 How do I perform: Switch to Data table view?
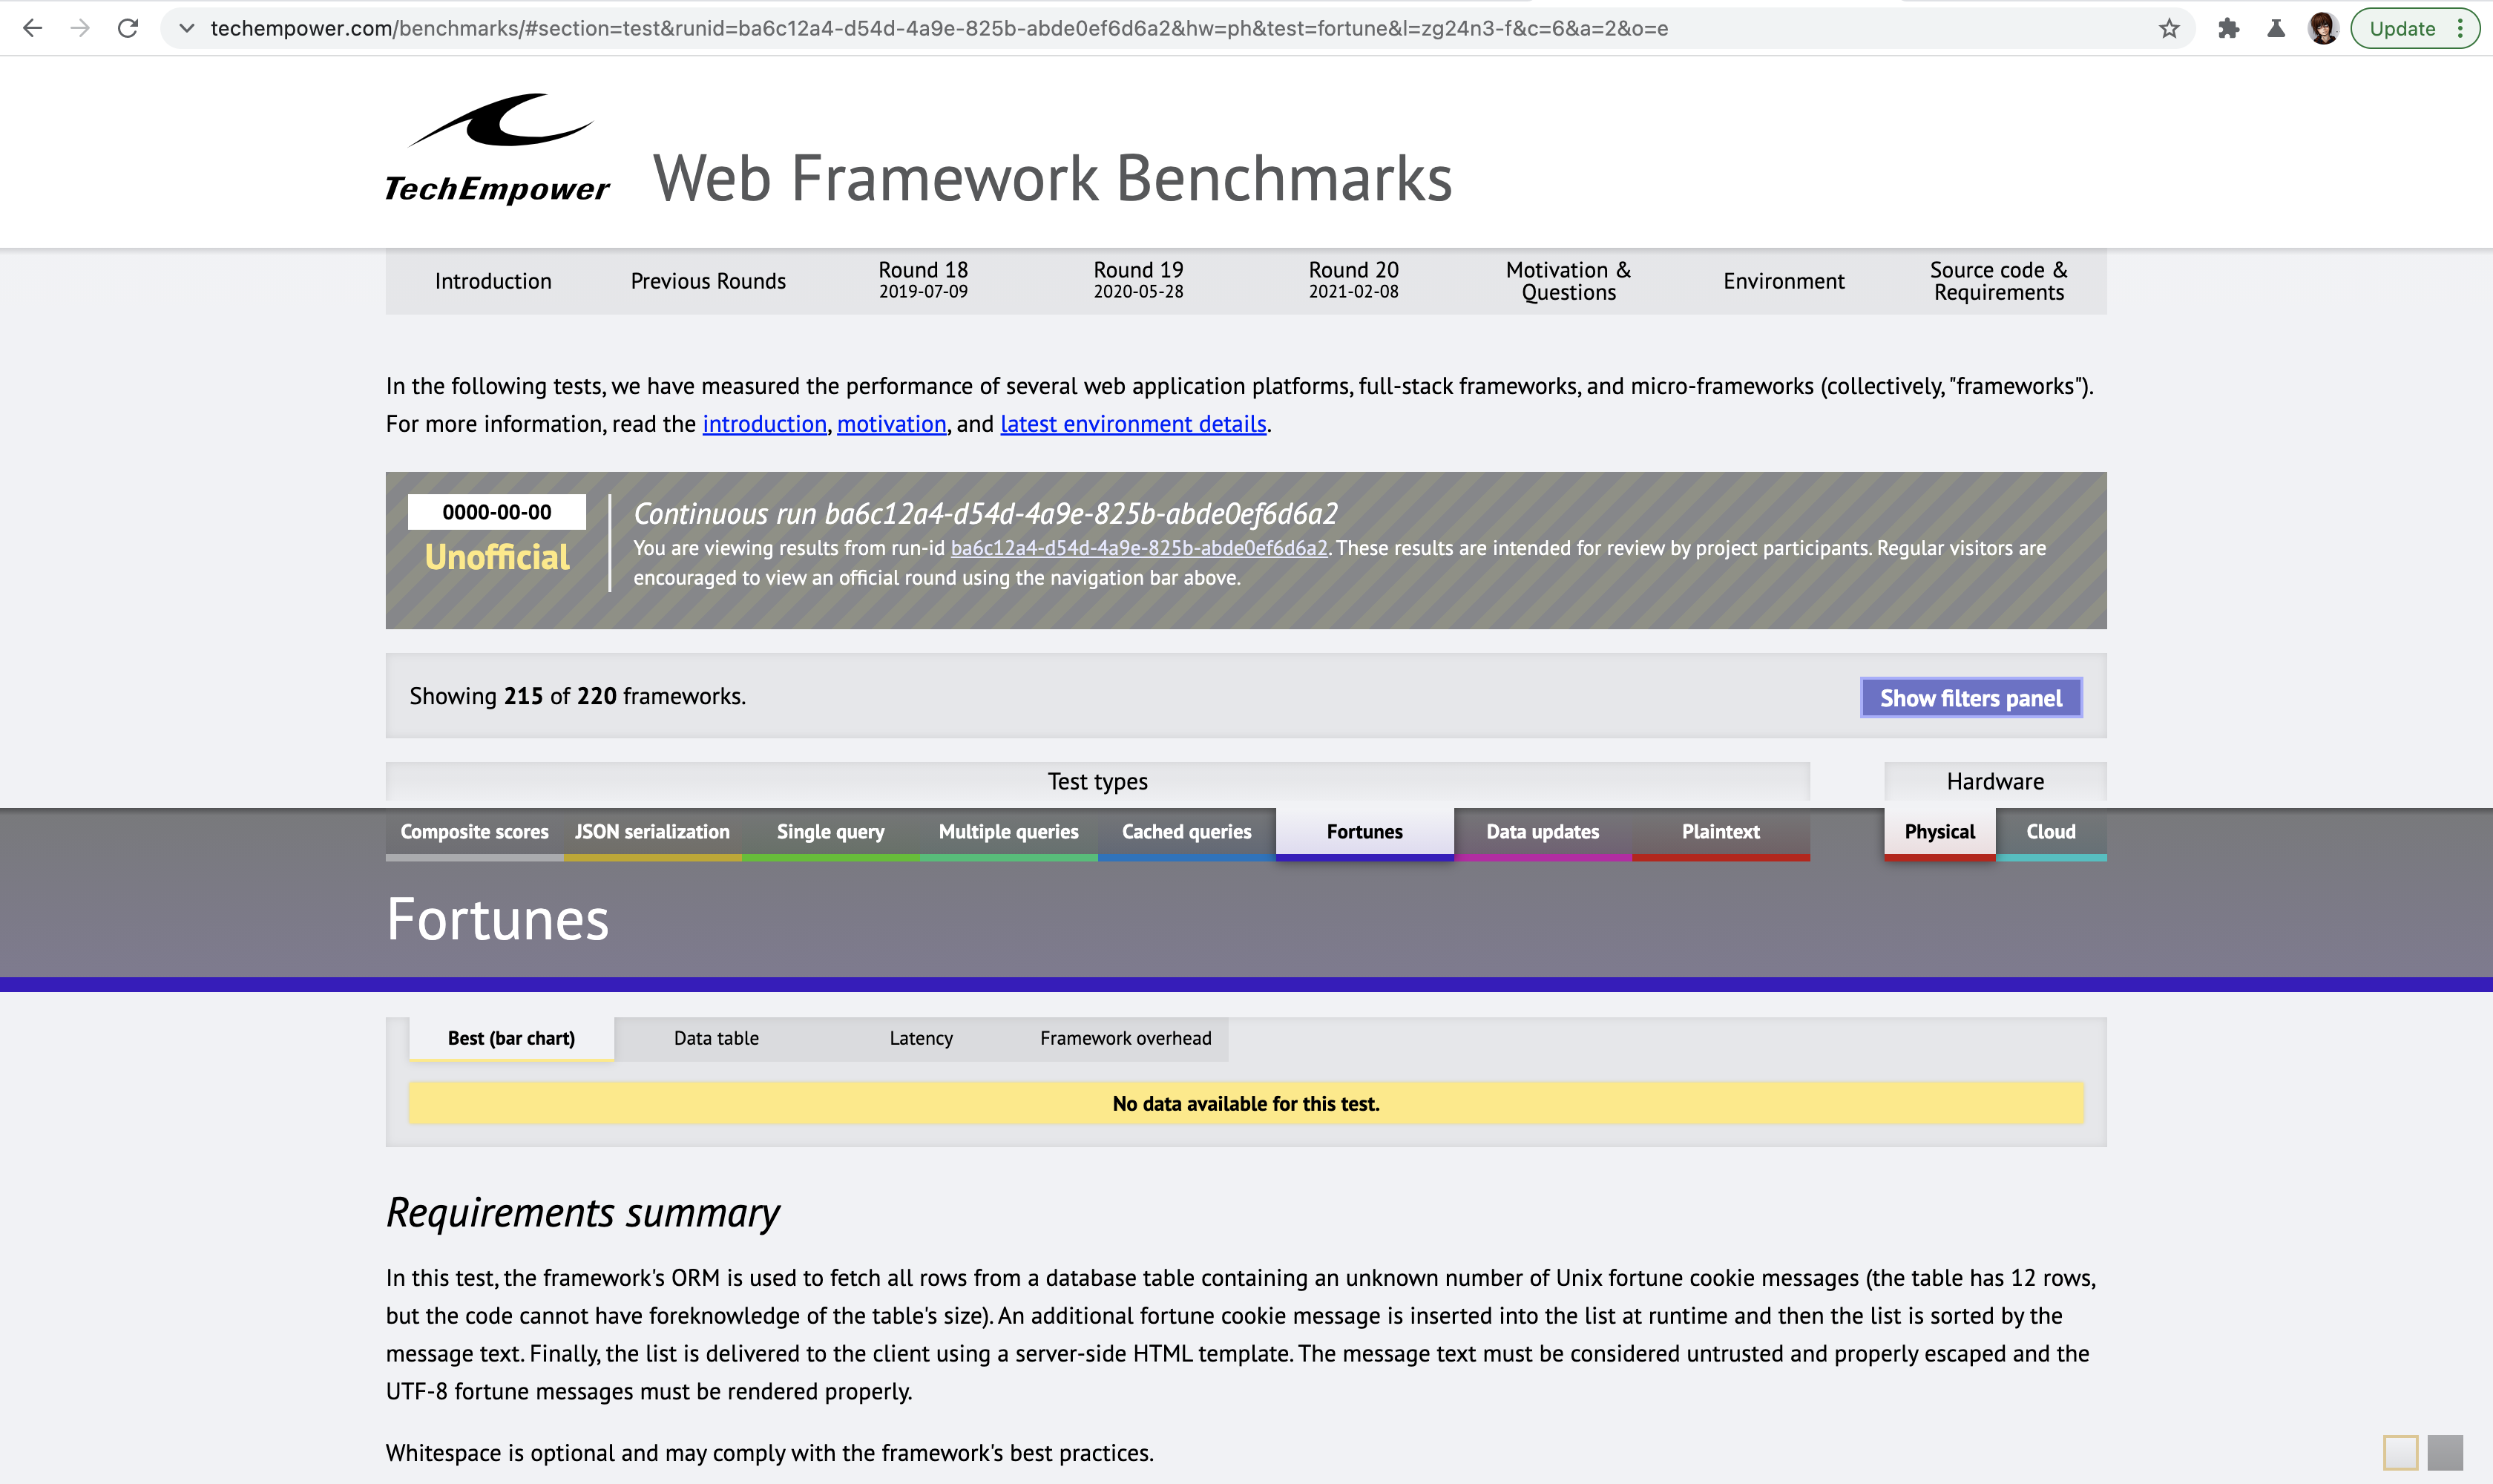click(x=716, y=1038)
